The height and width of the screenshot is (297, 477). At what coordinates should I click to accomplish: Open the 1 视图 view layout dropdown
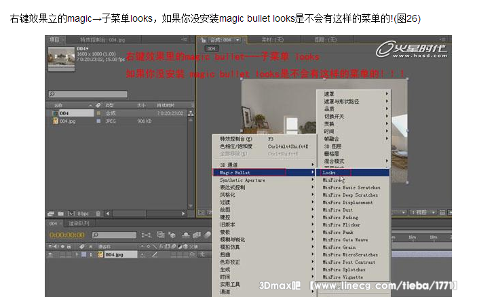click(x=423, y=212)
